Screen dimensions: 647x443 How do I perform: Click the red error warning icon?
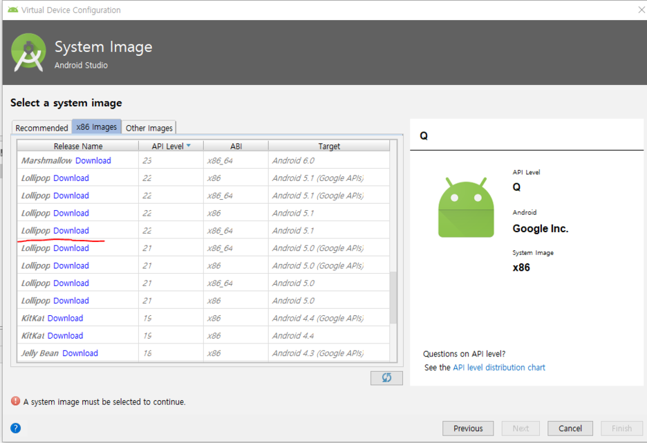[15, 401]
